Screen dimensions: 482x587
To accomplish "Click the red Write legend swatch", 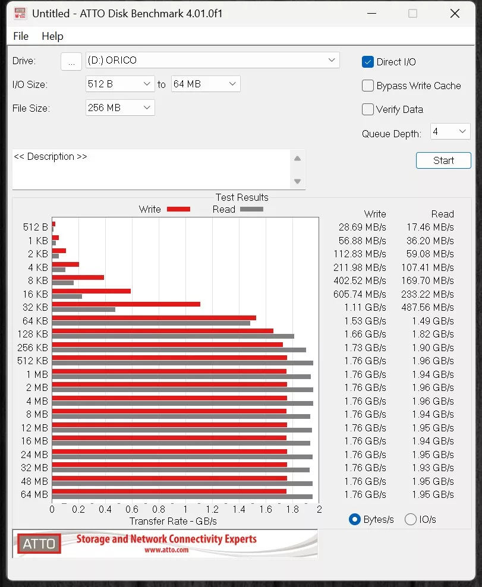I will [x=178, y=209].
